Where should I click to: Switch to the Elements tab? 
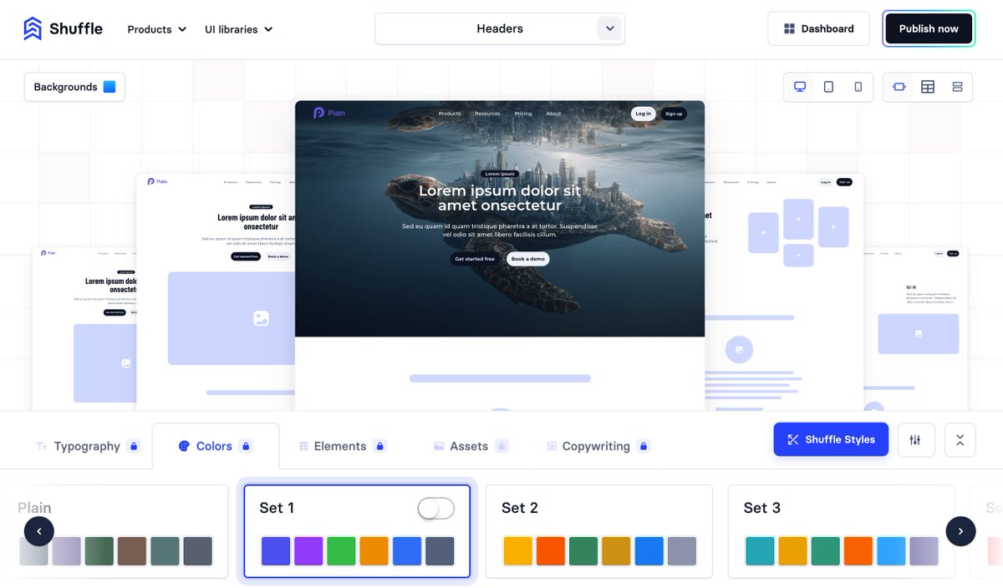(340, 446)
